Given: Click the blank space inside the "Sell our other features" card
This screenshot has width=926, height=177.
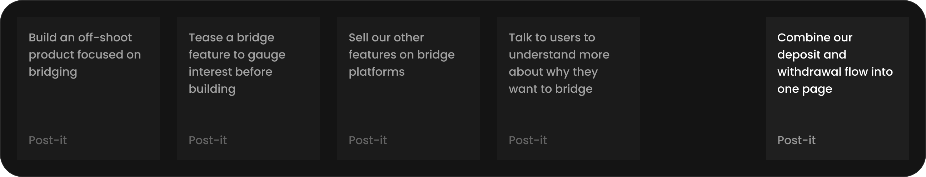Looking at the screenshot, I should [x=408, y=108].
